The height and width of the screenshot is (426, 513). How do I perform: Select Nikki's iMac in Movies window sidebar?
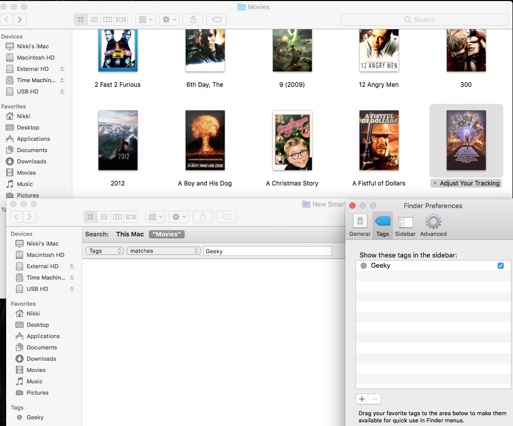pyautogui.click(x=33, y=46)
